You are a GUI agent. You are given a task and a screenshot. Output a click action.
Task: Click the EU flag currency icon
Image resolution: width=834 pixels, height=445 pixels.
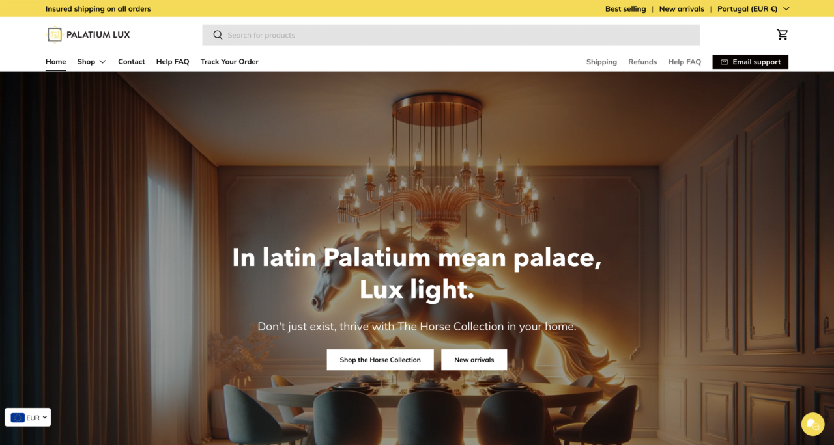(18, 418)
